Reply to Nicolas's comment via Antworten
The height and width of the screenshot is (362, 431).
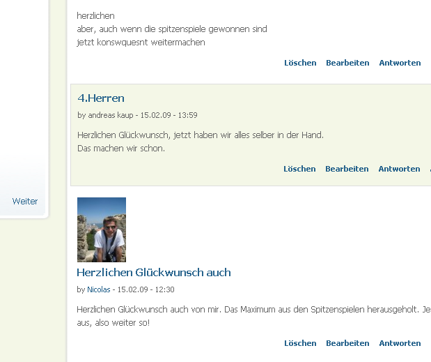(400, 343)
